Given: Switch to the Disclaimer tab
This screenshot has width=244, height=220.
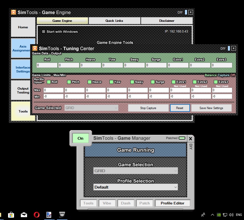Looking at the screenshot, I should coord(167,21).
